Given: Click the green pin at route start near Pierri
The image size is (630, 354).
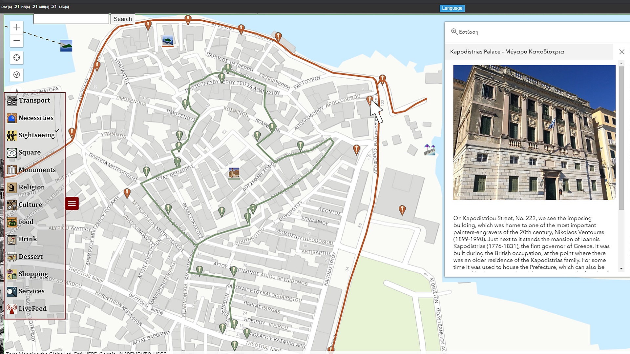Looking at the screenshot, I should [228, 69].
